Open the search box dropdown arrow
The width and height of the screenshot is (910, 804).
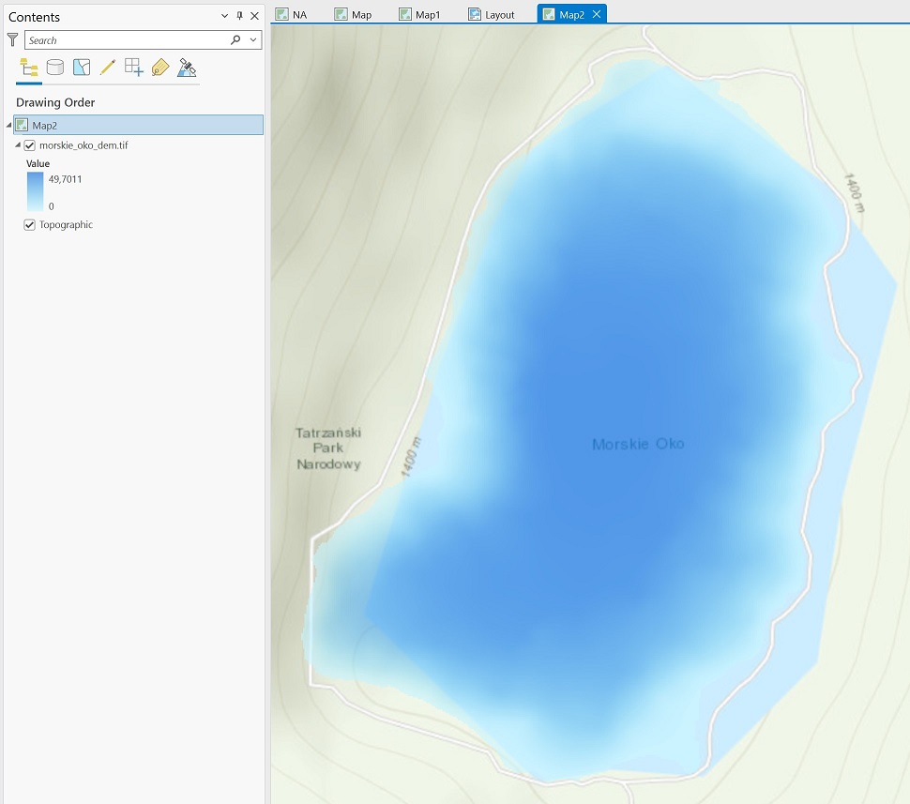click(253, 40)
